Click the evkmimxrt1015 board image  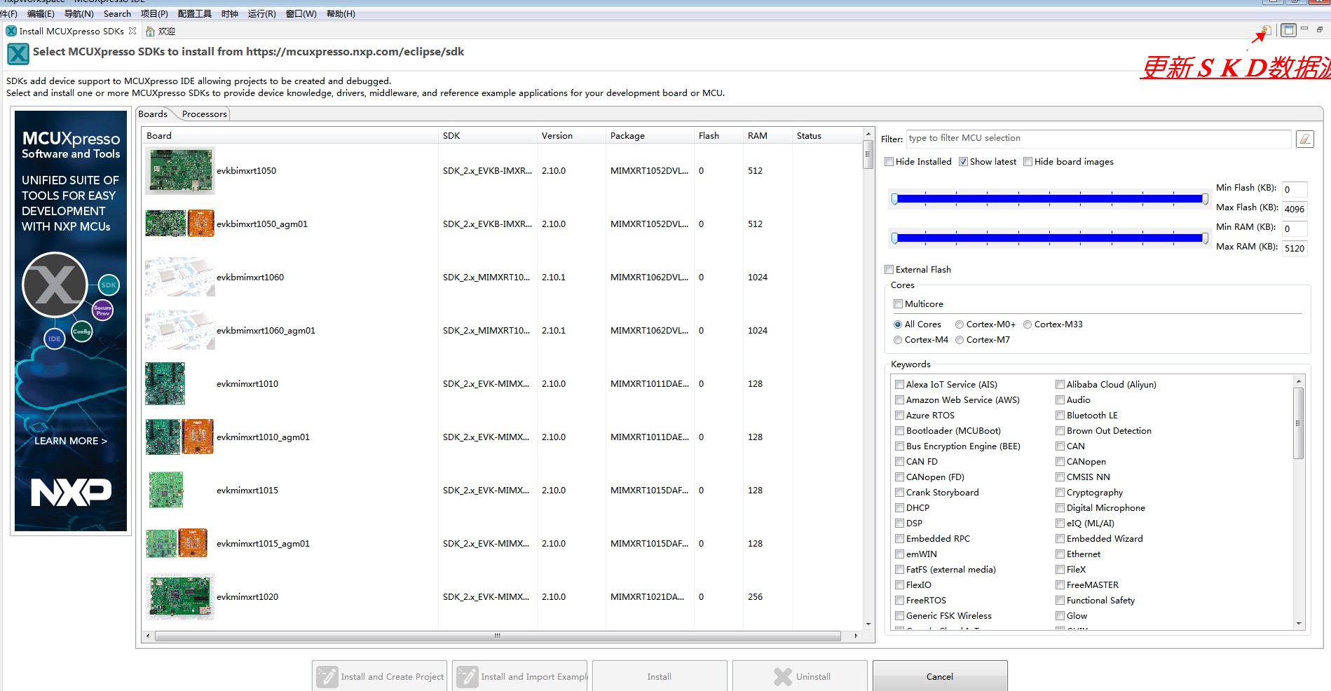[x=166, y=490]
